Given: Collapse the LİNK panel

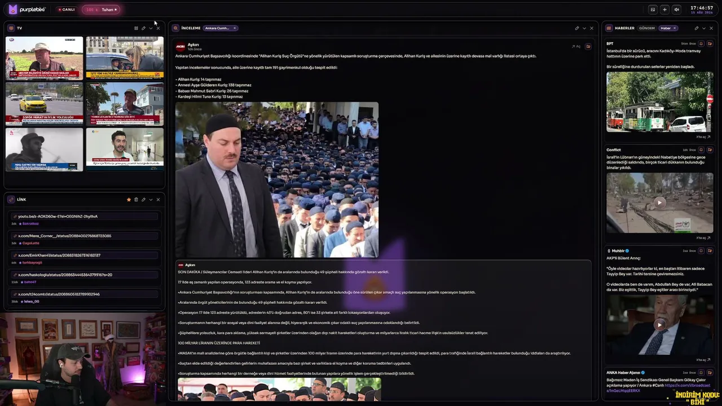Looking at the screenshot, I should coord(151,200).
